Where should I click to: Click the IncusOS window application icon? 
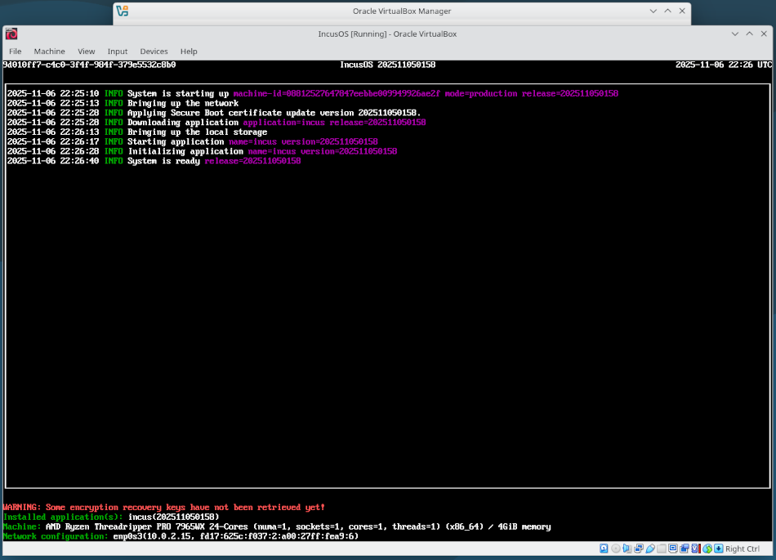tap(11, 34)
